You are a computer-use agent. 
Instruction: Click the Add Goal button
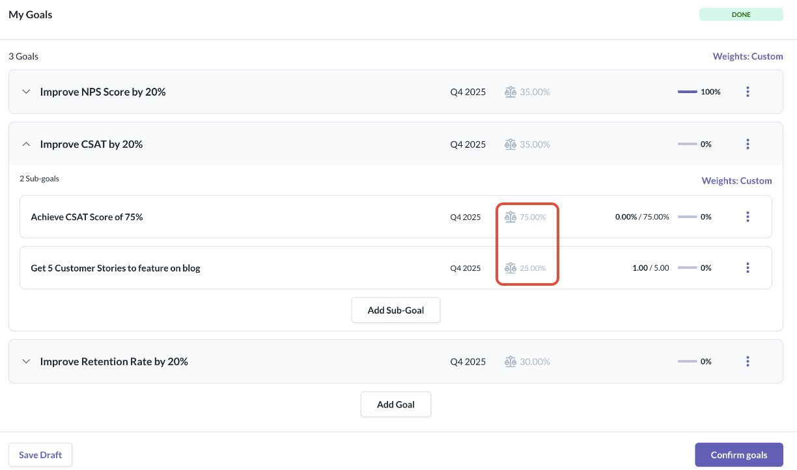click(396, 404)
